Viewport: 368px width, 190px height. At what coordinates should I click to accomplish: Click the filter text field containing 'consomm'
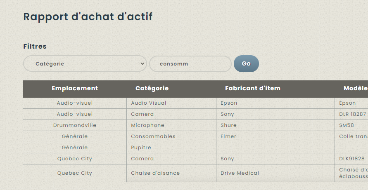[x=190, y=64]
